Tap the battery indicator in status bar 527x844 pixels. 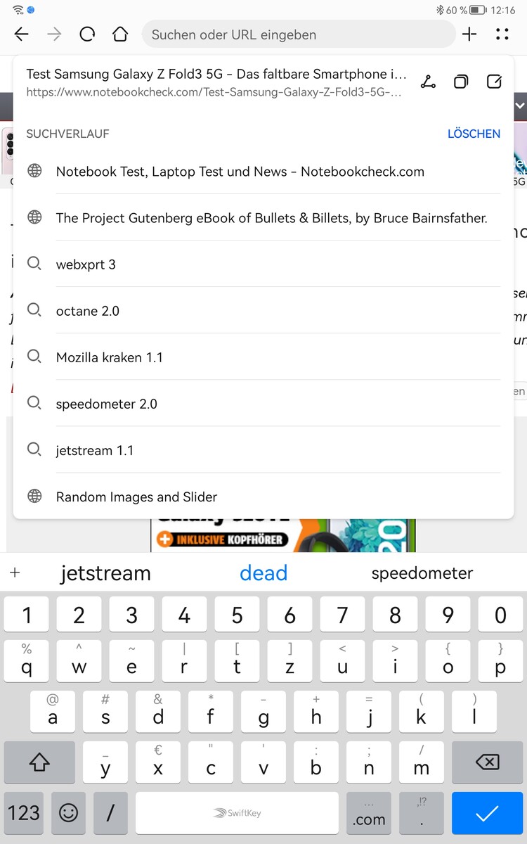[478, 10]
